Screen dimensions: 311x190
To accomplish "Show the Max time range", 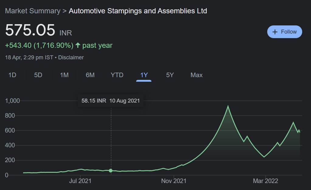I will pyautogui.click(x=197, y=75).
